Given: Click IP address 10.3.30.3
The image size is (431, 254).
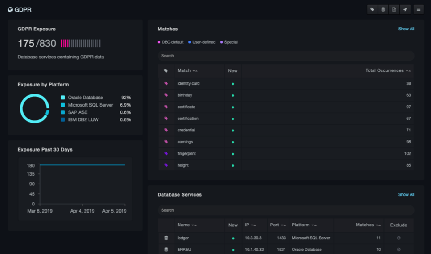Looking at the screenshot, I should [x=253, y=238].
